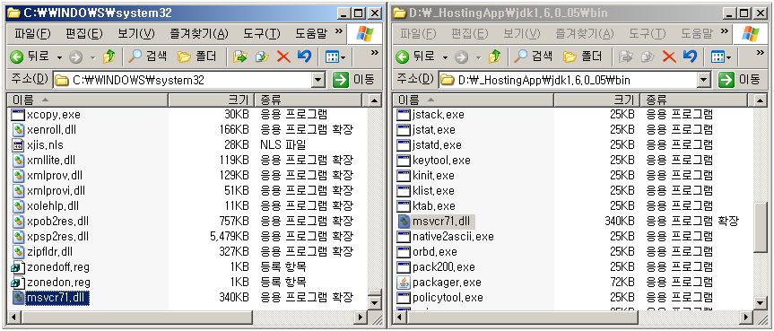Image resolution: width=774 pixels, height=331 pixels.
Task: Open 도구(T) menu in system32 window
Action: [x=262, y=34]
